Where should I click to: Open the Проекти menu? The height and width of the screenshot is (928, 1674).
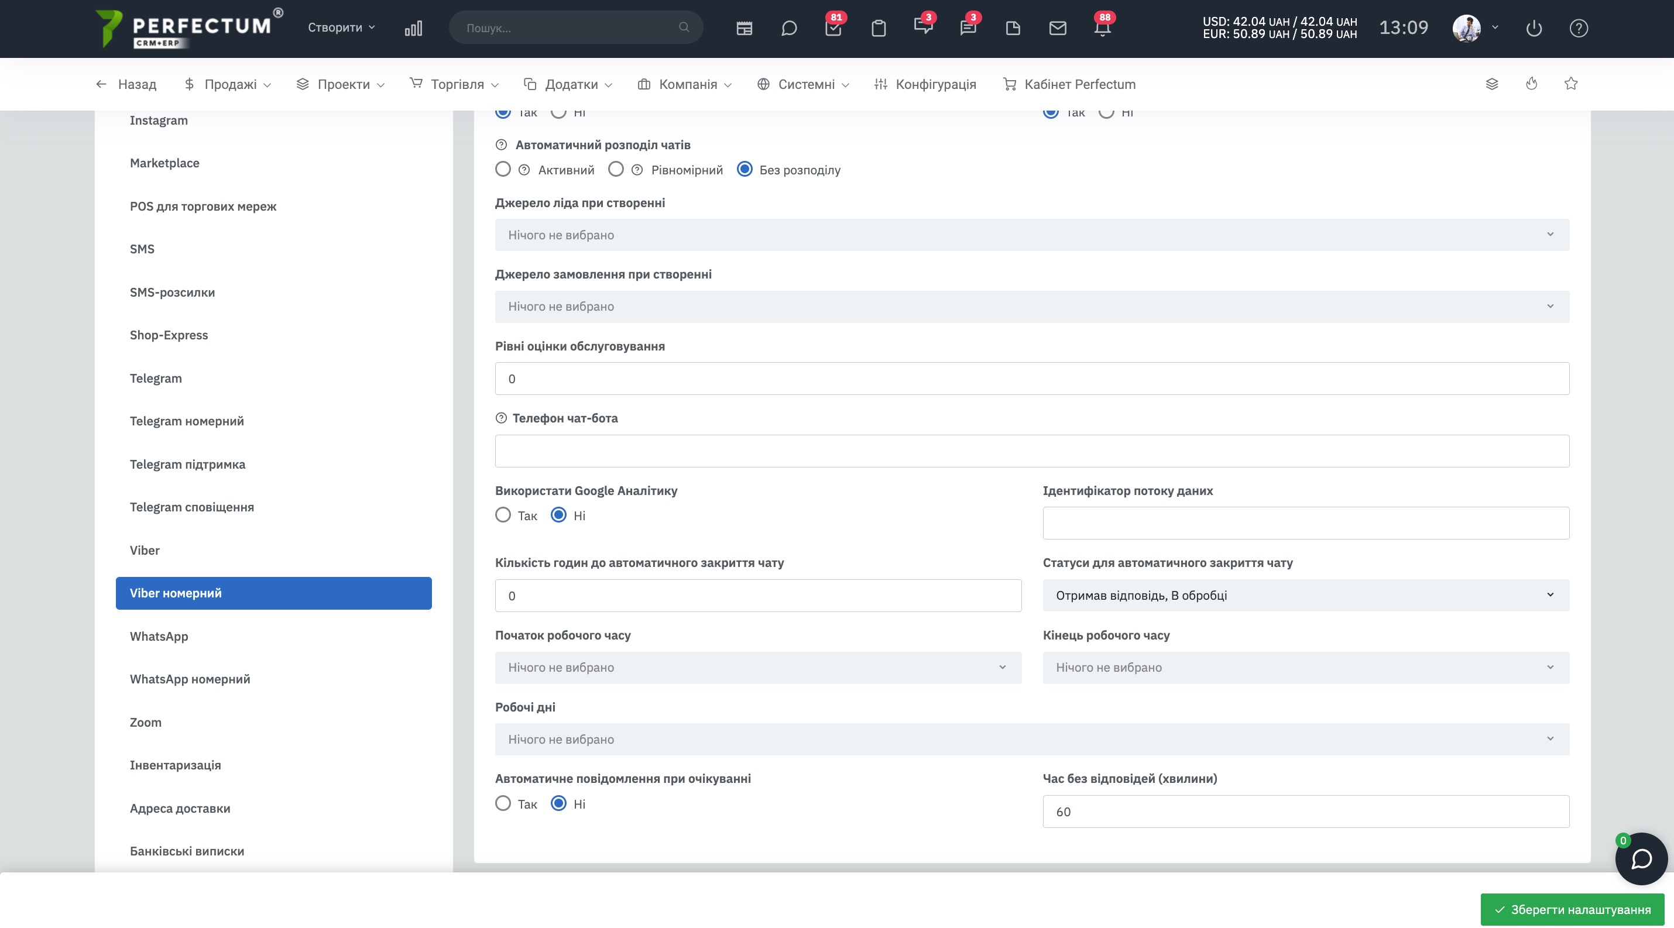(x=341, y=84)
